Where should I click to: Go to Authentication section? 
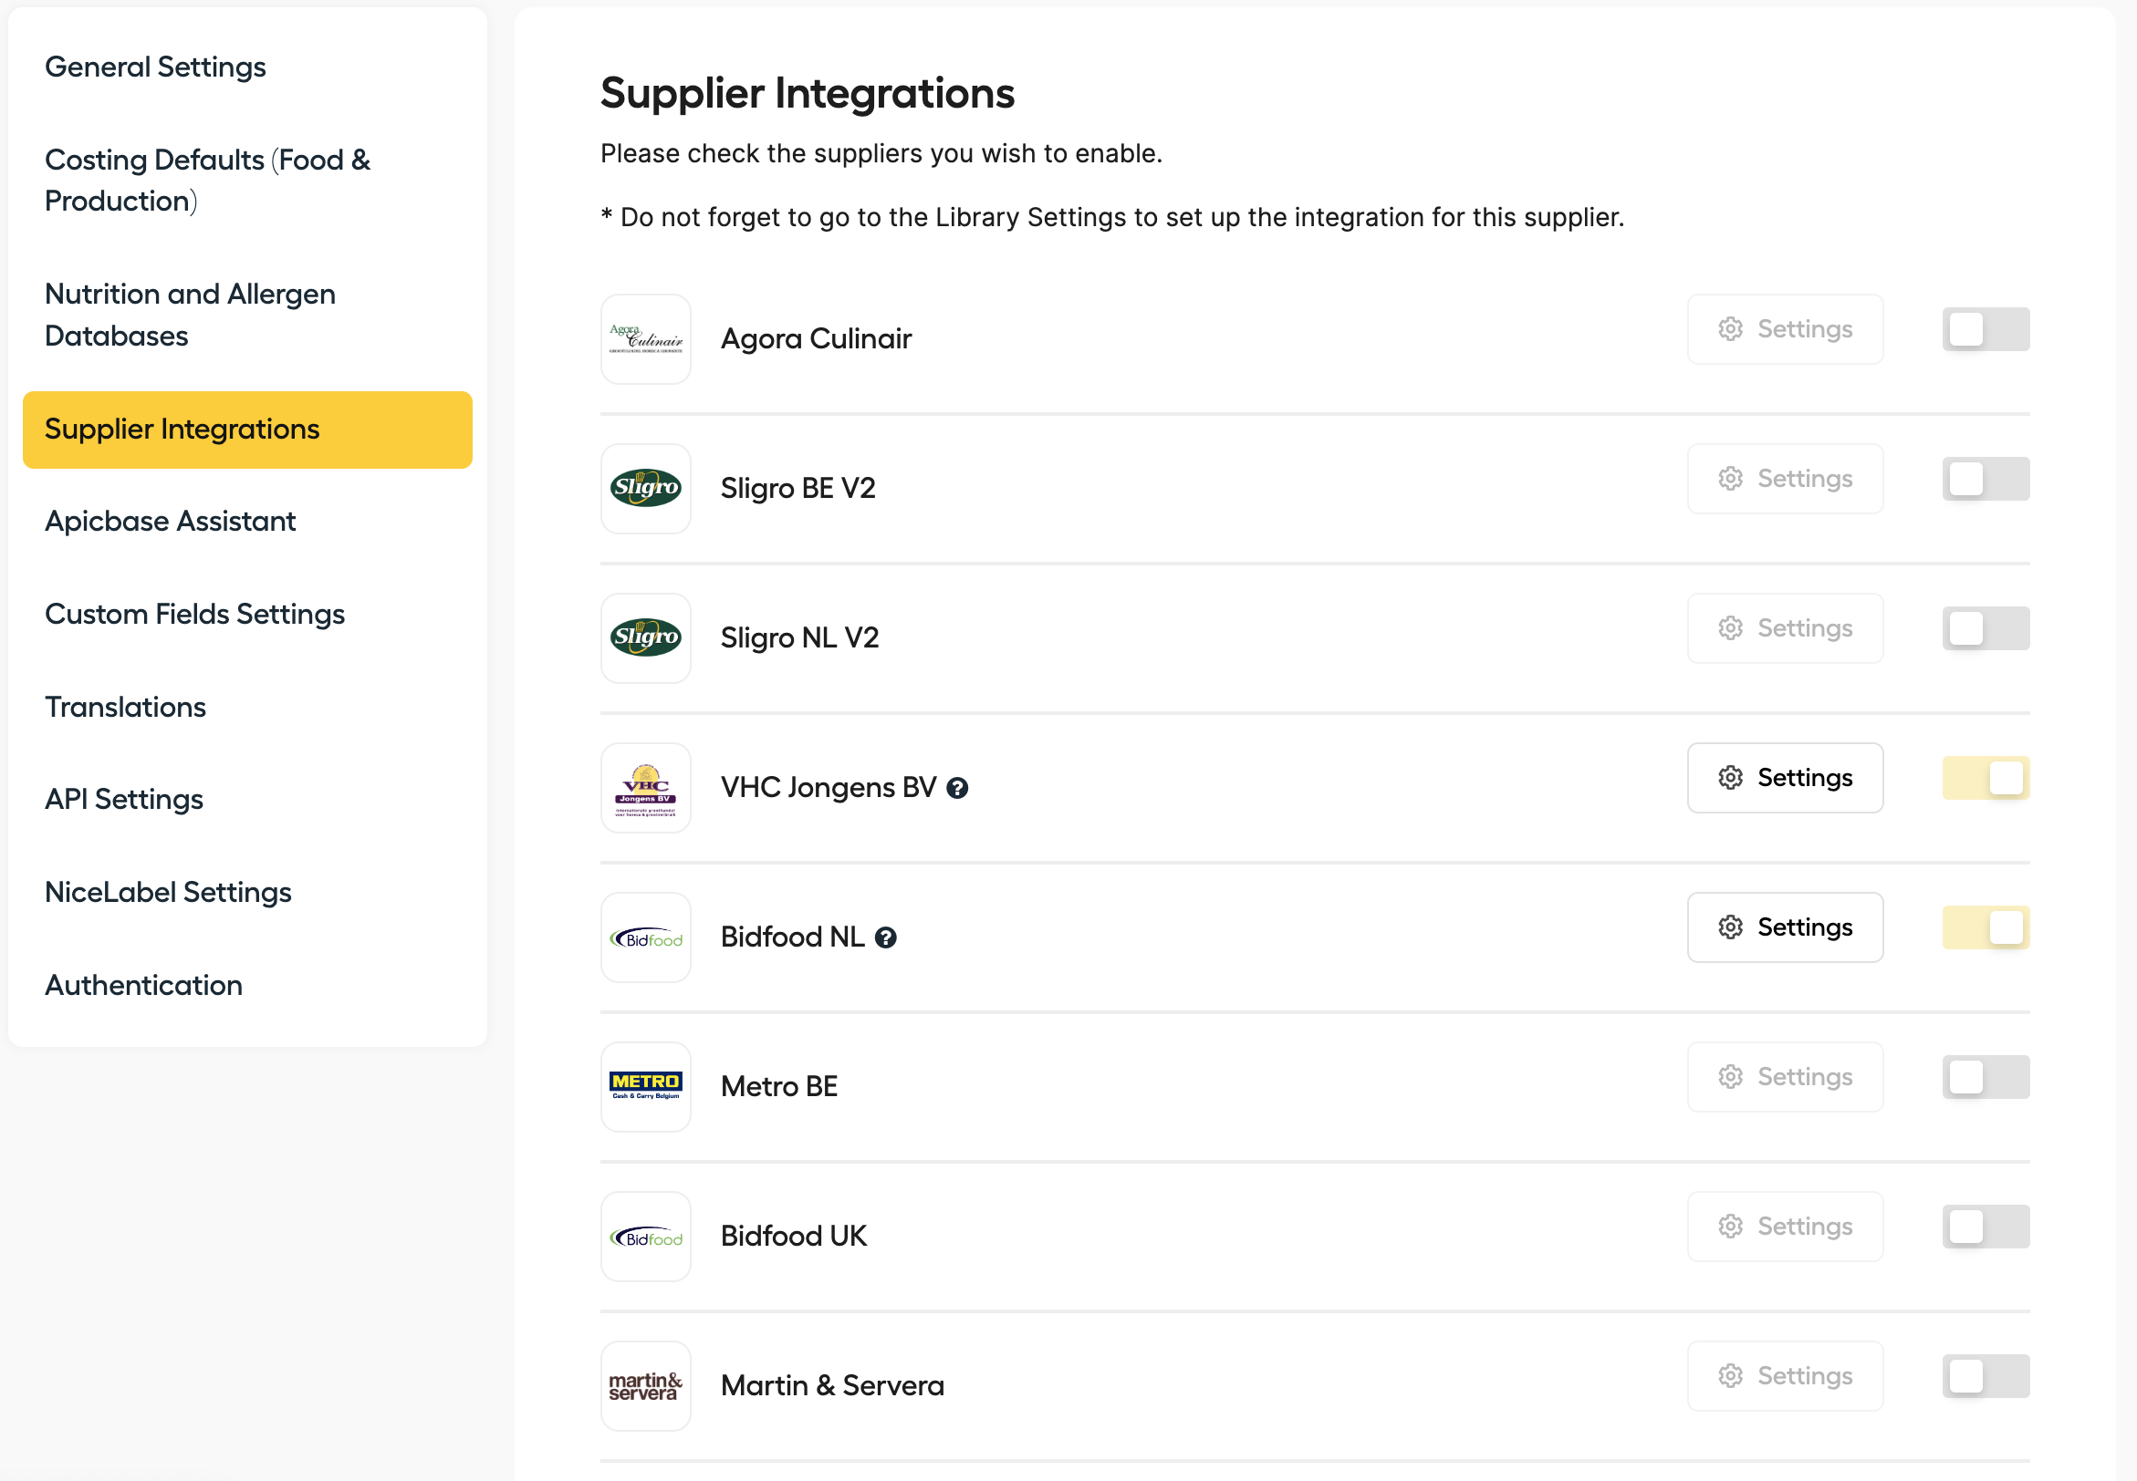(x=144, y=986)
